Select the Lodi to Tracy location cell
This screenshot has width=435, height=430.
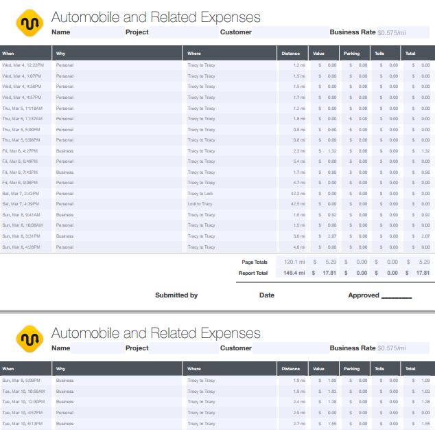click(200, 204)
